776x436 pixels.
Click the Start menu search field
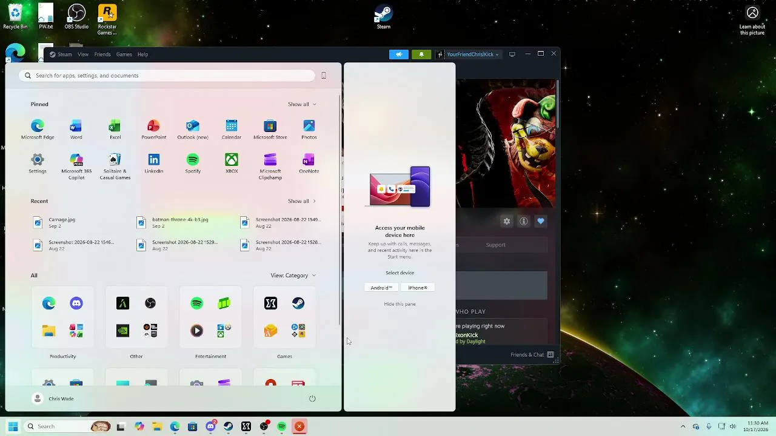167,76
